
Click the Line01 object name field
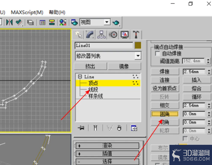pos(104,46)
